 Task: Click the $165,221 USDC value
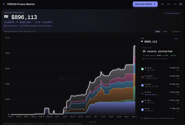click(174, 84)
